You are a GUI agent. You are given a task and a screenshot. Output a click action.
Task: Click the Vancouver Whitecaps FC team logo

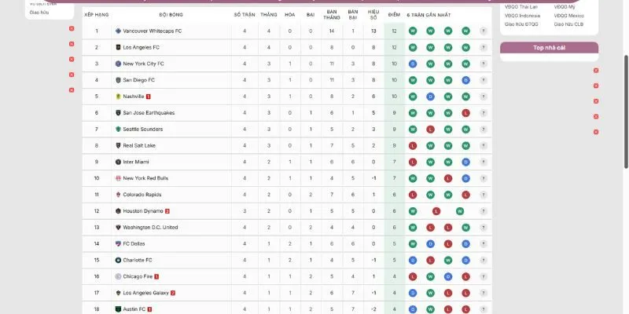[x=118, y=31]
